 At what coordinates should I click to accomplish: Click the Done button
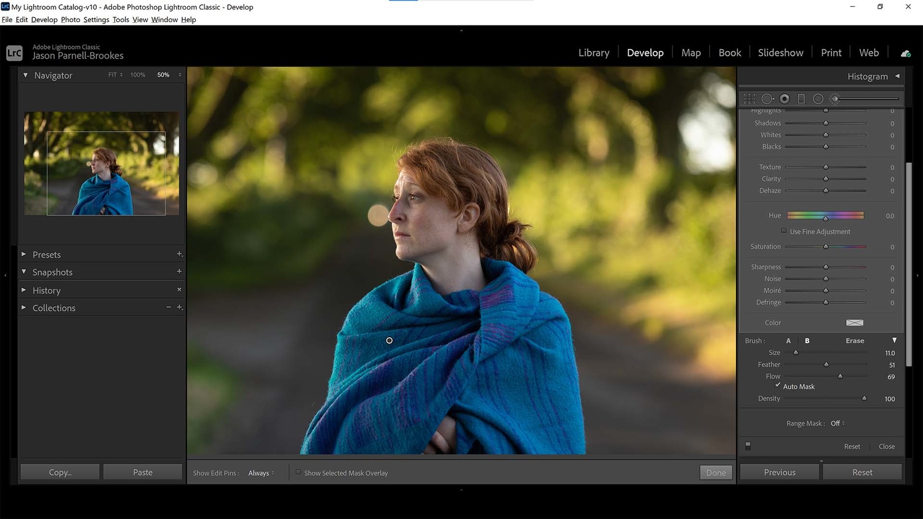(x=716, y=472)
